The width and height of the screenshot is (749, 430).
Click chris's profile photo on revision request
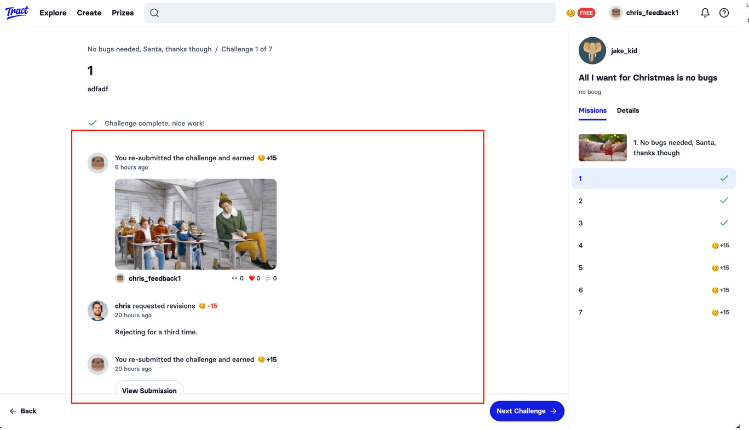click(x=98, y=311)
